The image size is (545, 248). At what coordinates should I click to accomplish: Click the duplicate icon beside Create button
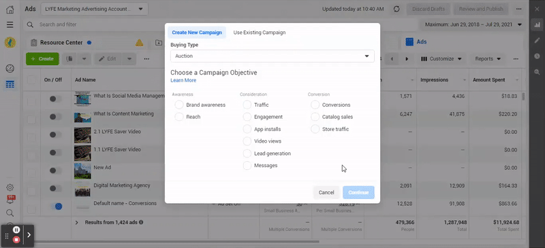[x=70, y=58]
